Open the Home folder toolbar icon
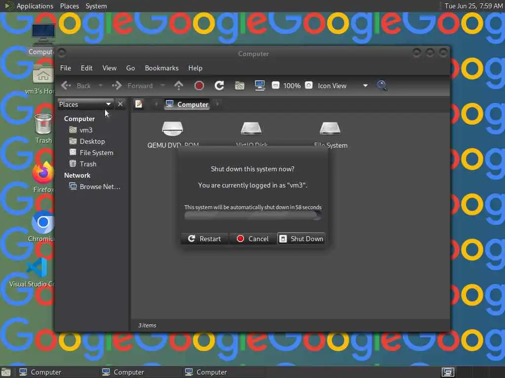Viewport: 505px width, 378px height. click(x=239, y=86)
